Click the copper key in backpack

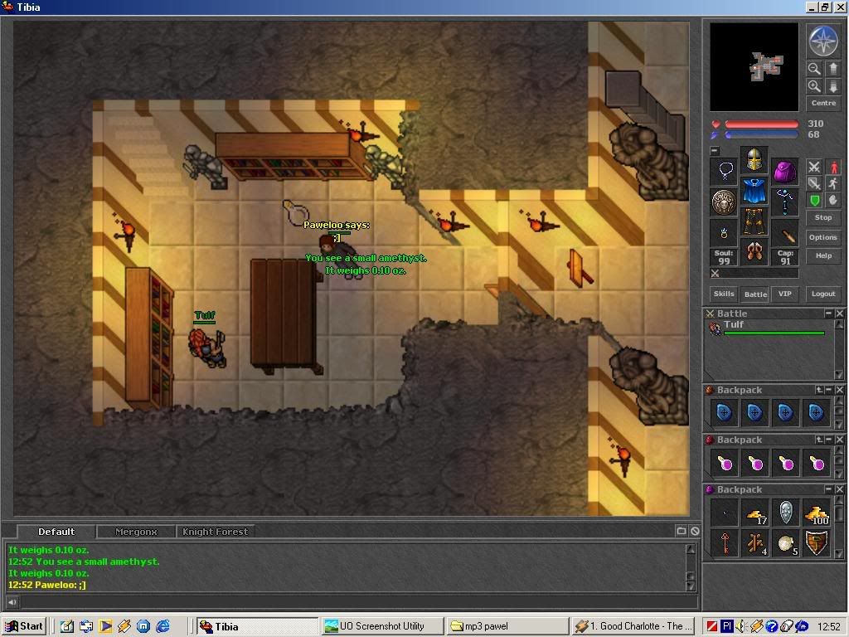[x=724, y=543]
